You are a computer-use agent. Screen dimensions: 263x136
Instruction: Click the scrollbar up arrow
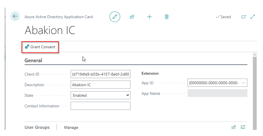coord(255,55)
